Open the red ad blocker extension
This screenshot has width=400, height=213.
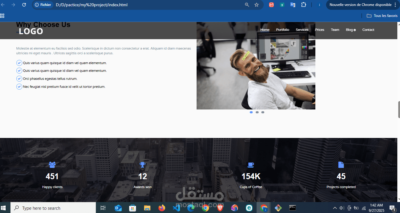point(271,5)
